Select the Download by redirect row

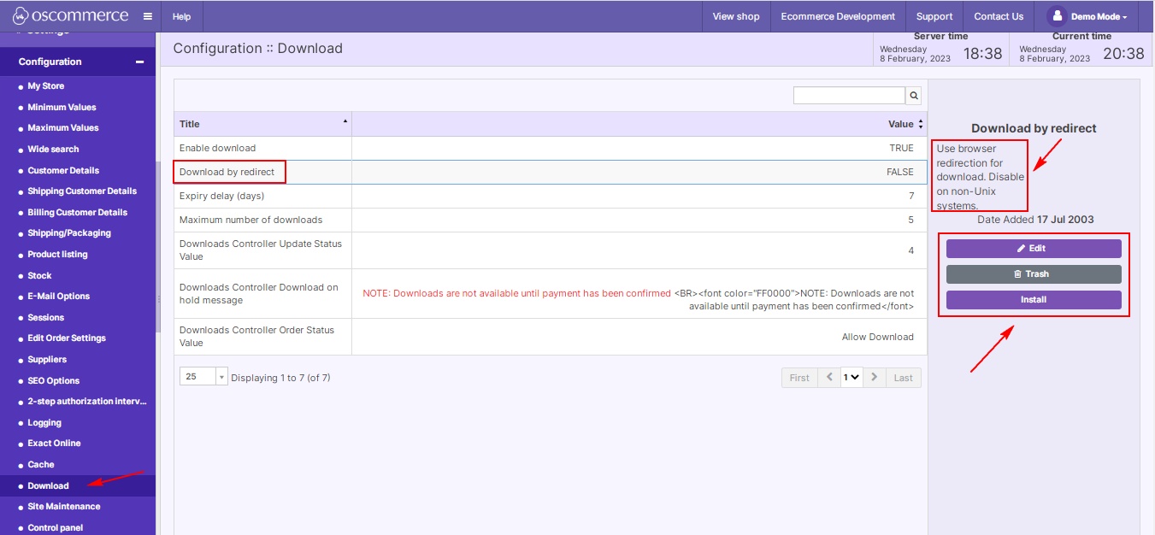[x=551, y=173]
